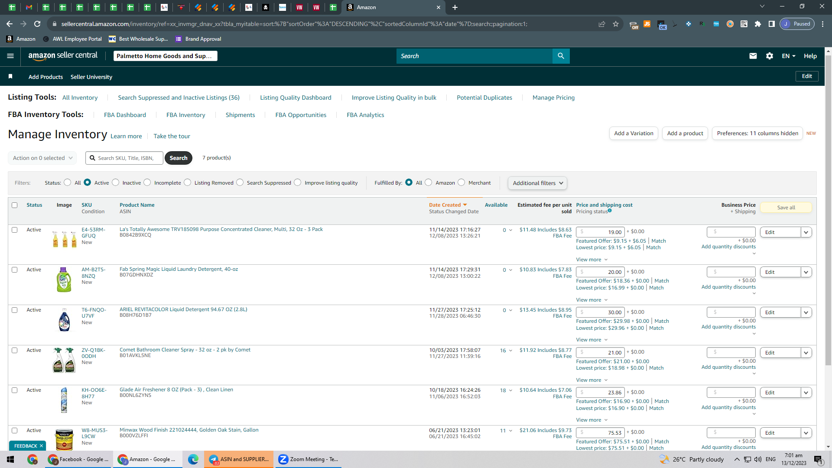832x468 pixels.
Task: Click the Save all button
Action: (x=786, y=208)
